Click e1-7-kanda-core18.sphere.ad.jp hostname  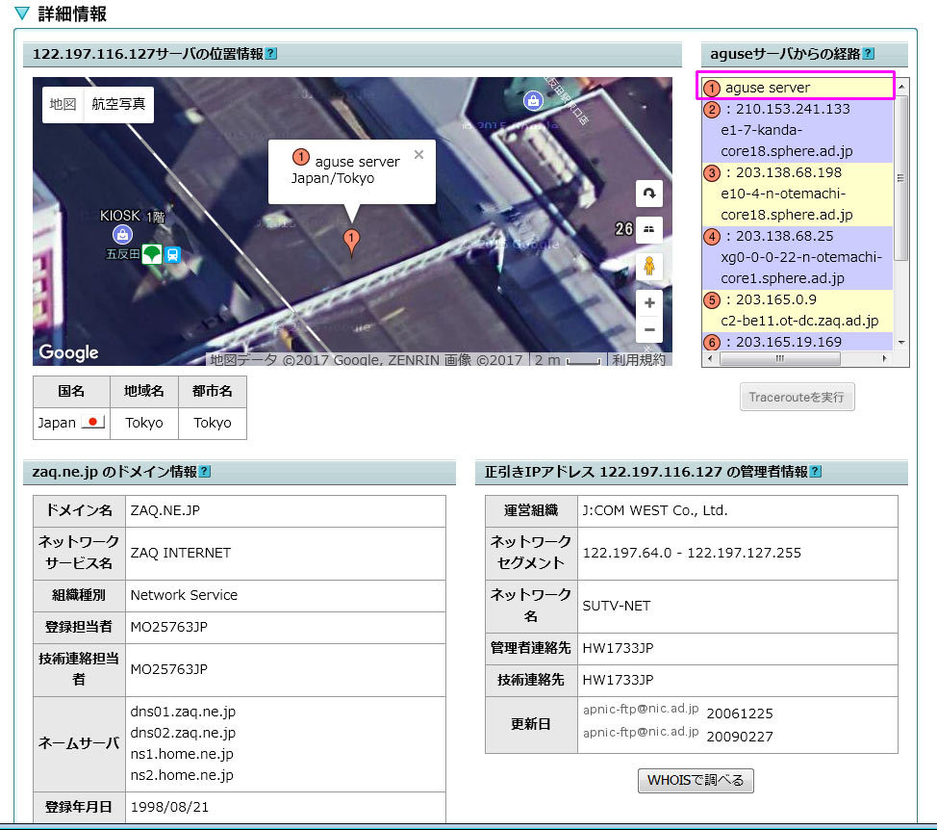pyautogui.click(x=786, y=141)
